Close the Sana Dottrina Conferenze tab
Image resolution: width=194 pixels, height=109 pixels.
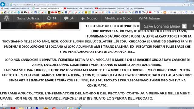coord(62,8)
